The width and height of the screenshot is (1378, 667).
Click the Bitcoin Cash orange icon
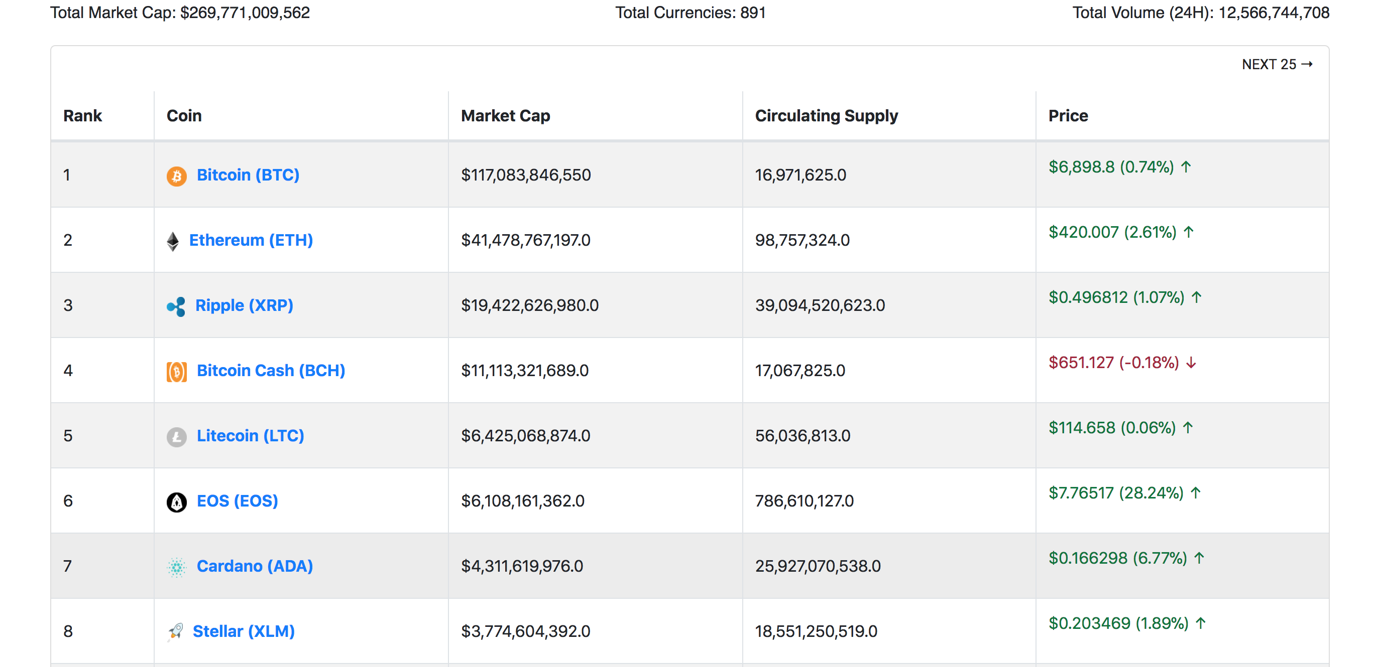pyautogui.click(x=177, y=372)
